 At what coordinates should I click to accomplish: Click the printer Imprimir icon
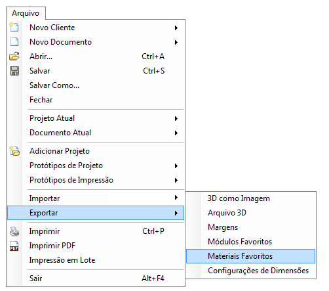tap(14, 231)
